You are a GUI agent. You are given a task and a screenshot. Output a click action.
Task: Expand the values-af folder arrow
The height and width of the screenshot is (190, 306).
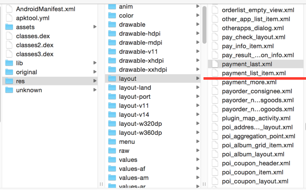click(197, 168)
